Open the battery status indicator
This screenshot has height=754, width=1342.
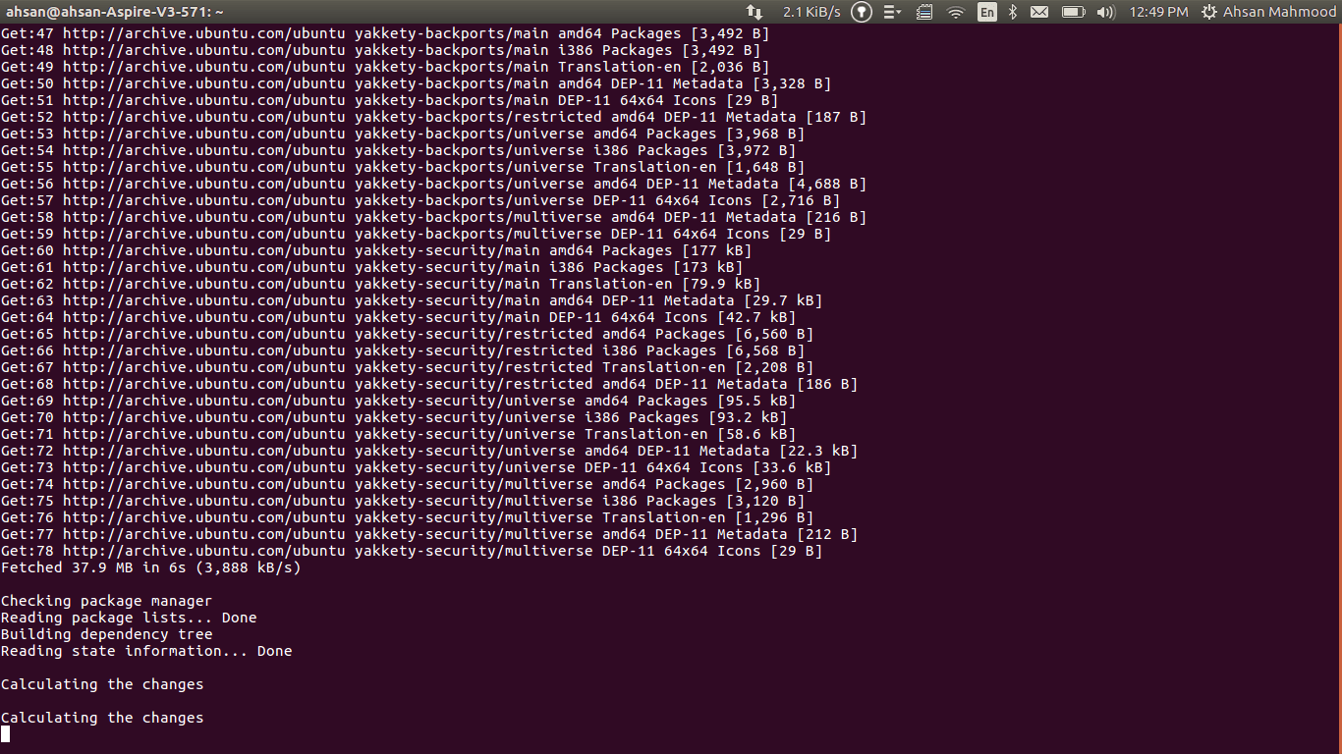click(1074, 12)
